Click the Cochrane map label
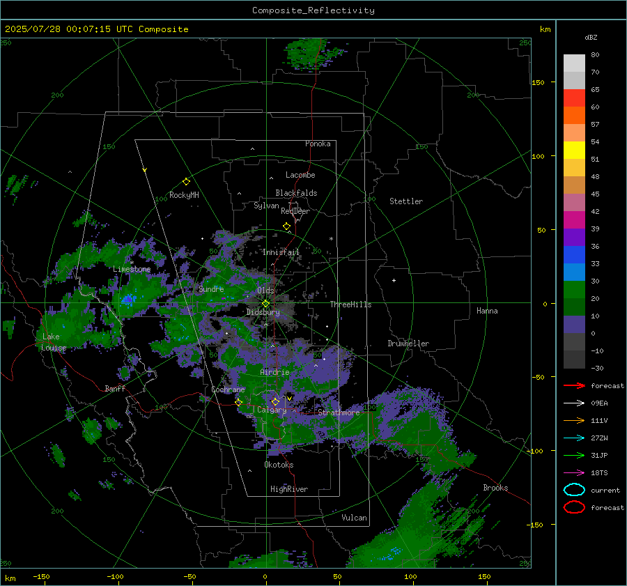Image resolution: width=627 pixels, height=586 pixels. tap(228, 390)
